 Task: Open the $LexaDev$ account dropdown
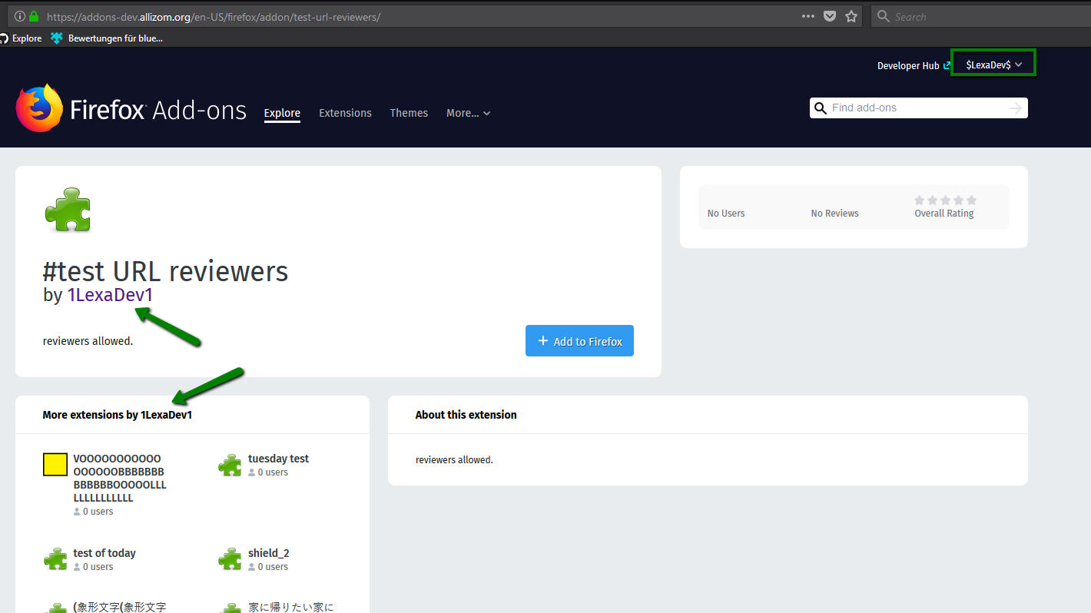[993, 65]
